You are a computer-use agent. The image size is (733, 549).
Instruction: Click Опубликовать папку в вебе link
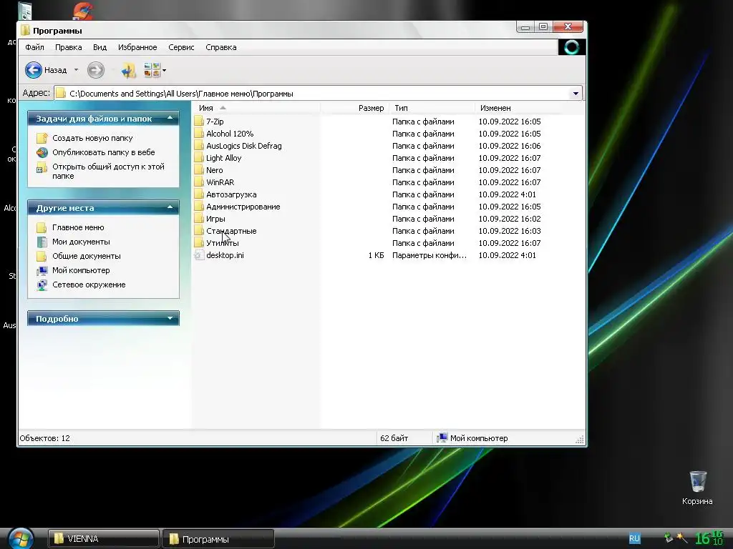(x=104, y=152)
